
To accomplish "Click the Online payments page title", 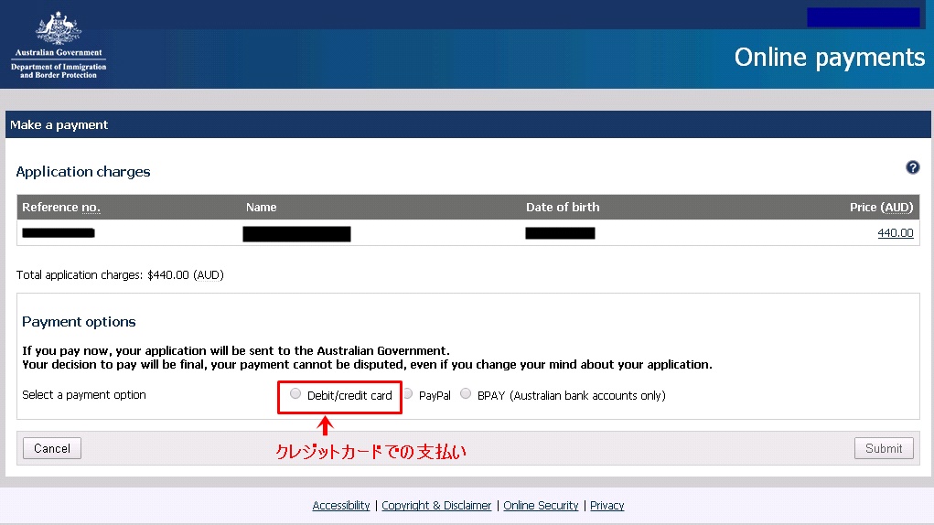I will [x=829, y=58].
